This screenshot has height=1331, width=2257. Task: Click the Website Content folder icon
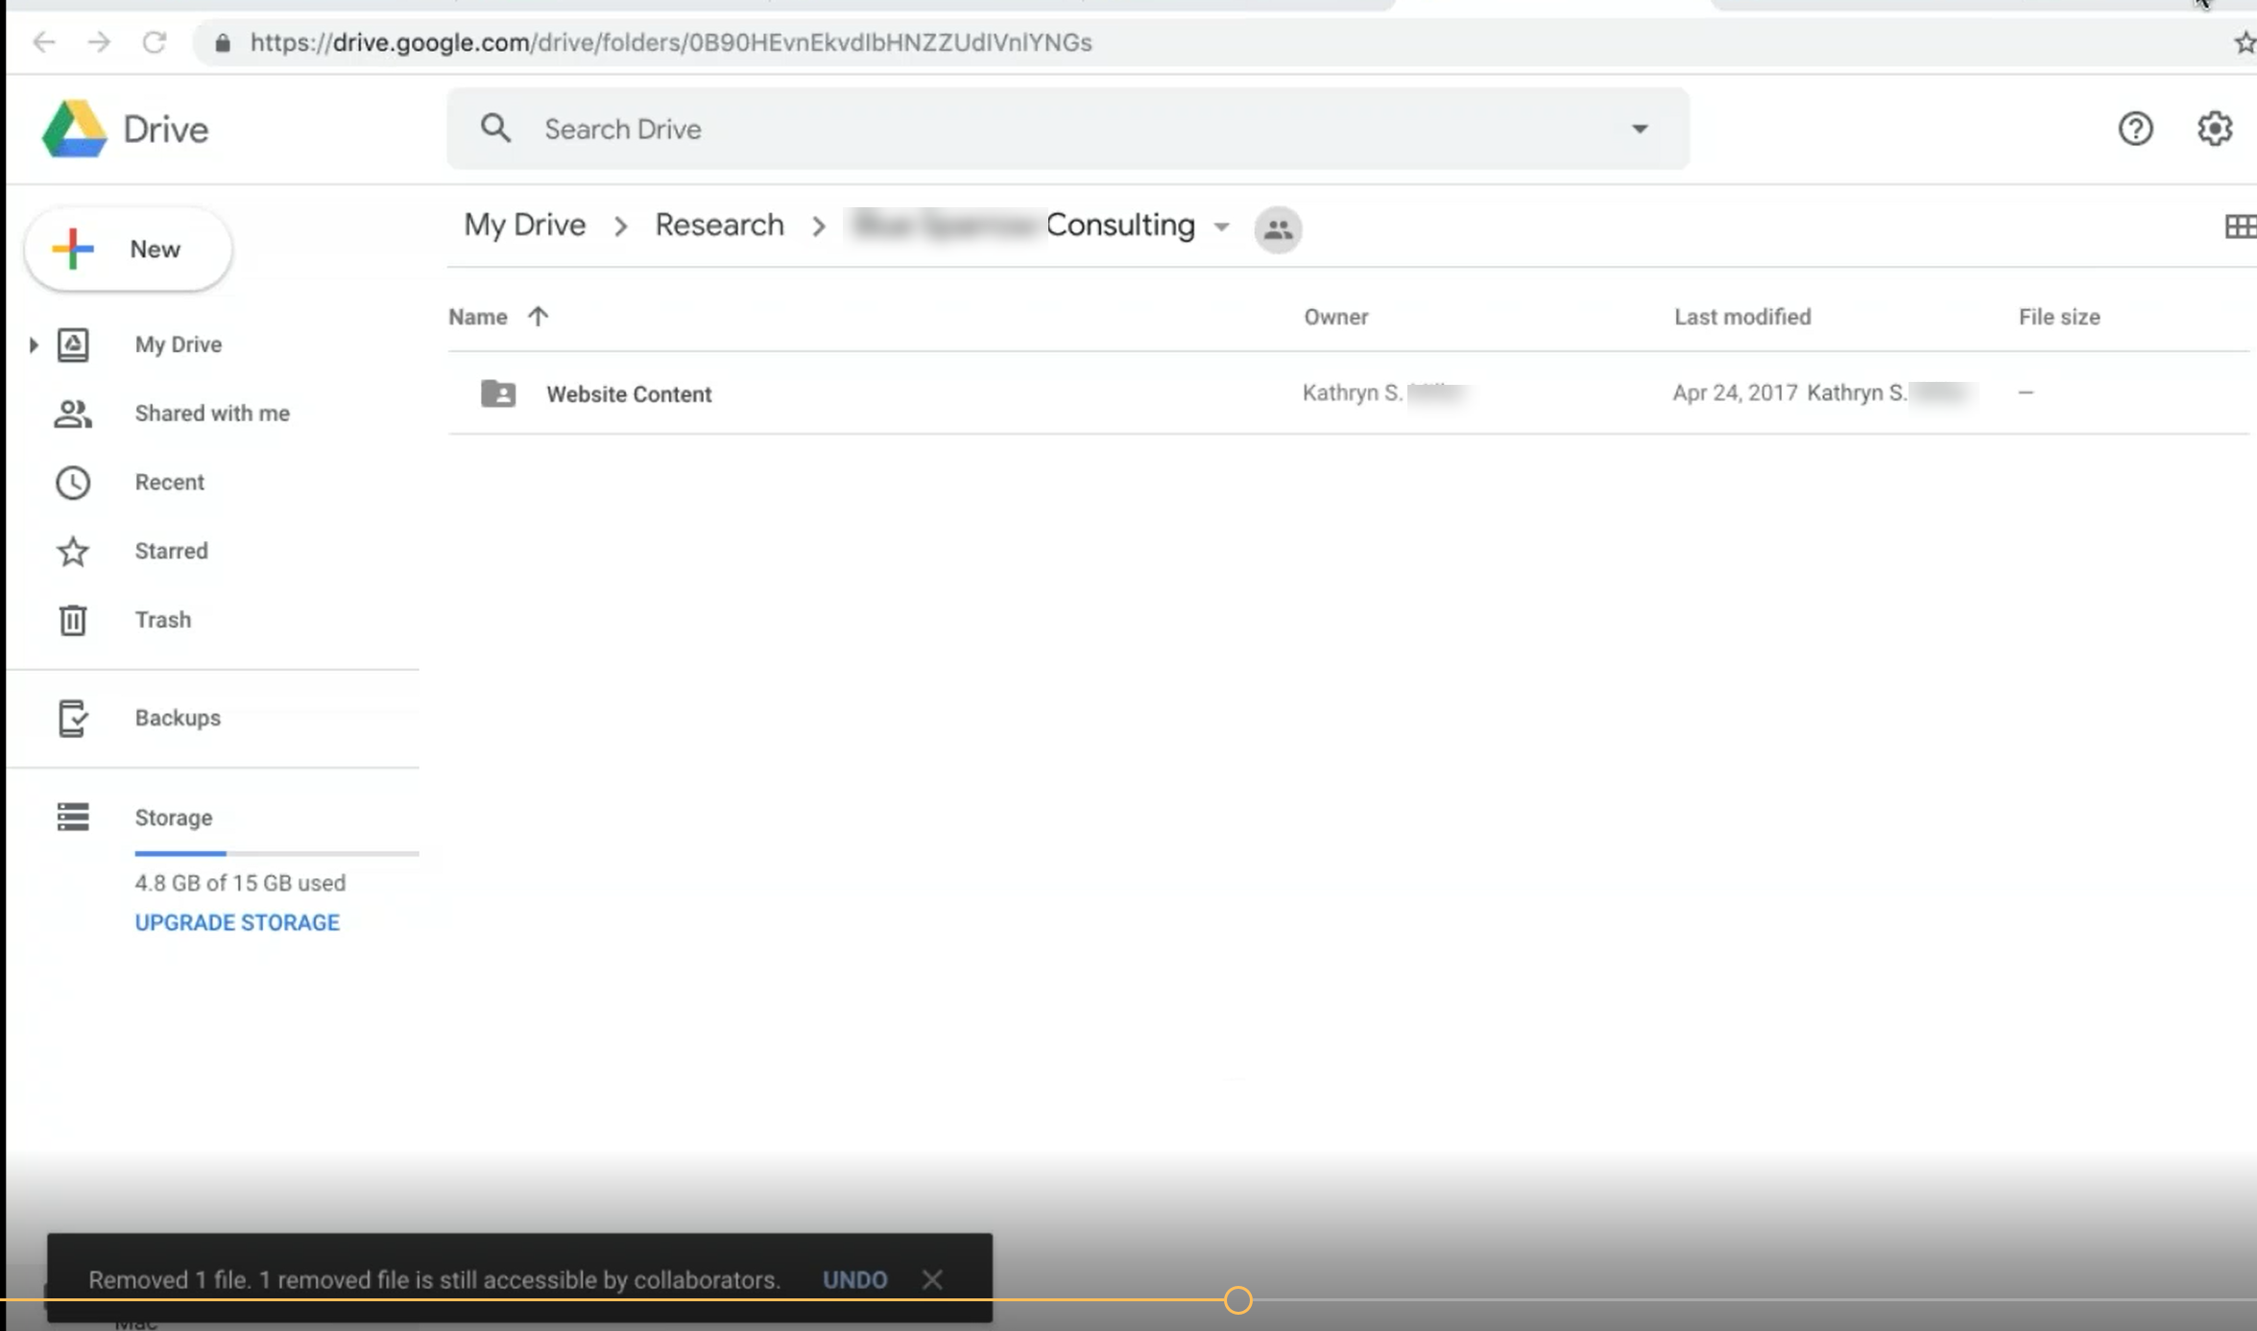[498, 393]
